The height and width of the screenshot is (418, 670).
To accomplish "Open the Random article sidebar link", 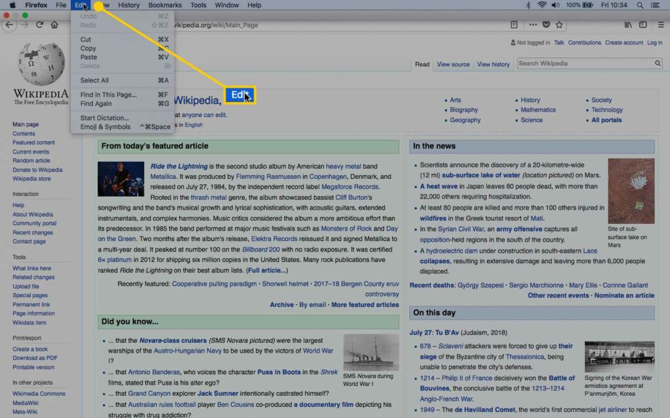I will [x=31, y=161].
